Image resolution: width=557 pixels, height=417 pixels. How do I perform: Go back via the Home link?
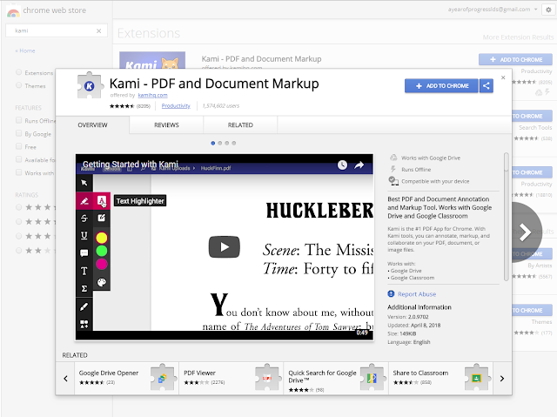(x=25, y=50)
